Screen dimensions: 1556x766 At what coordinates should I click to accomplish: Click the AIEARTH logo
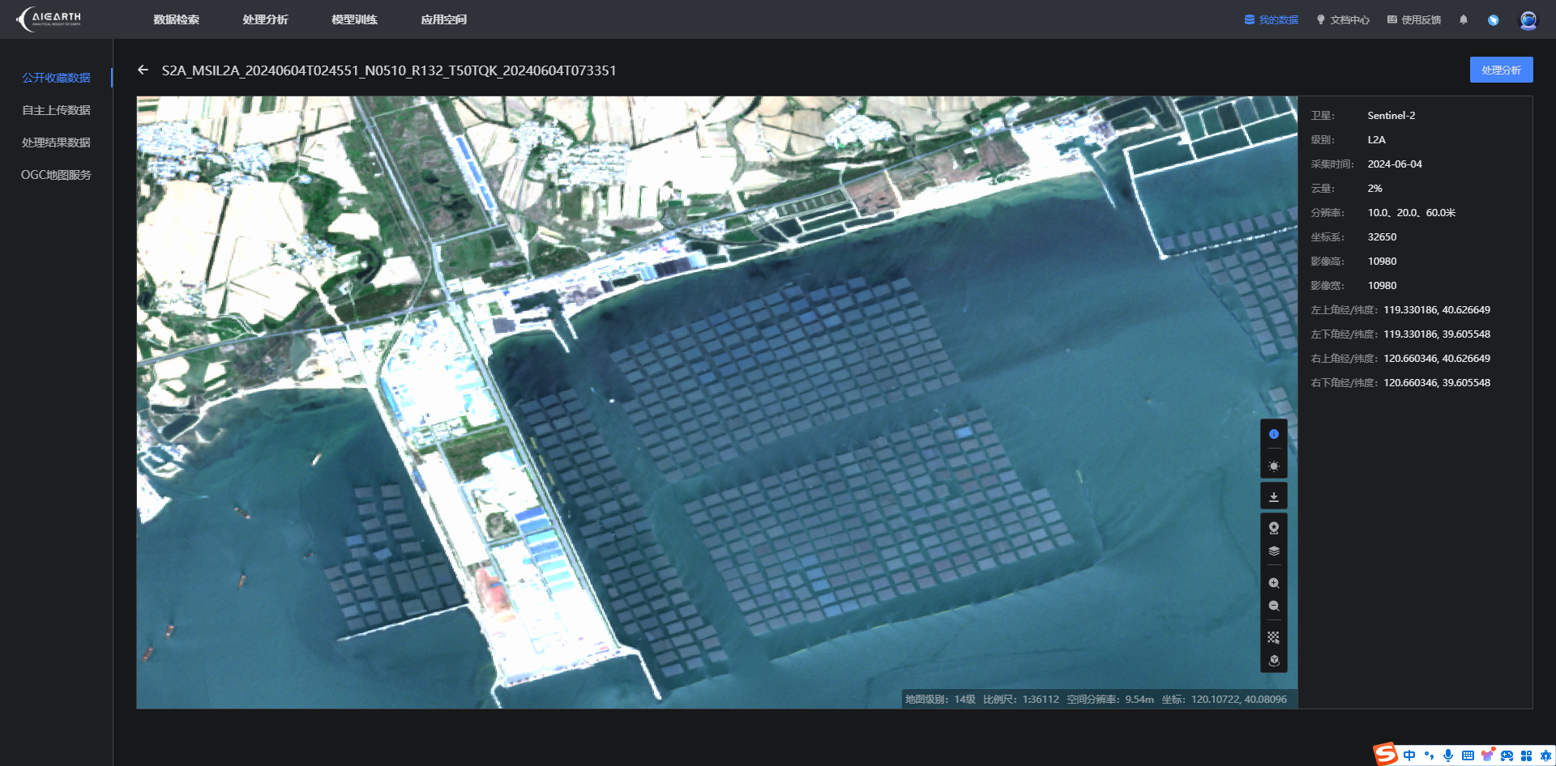[49, 19]
